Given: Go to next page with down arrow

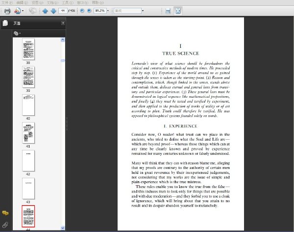Looking at the screenshot, I should tap(53, 11).
